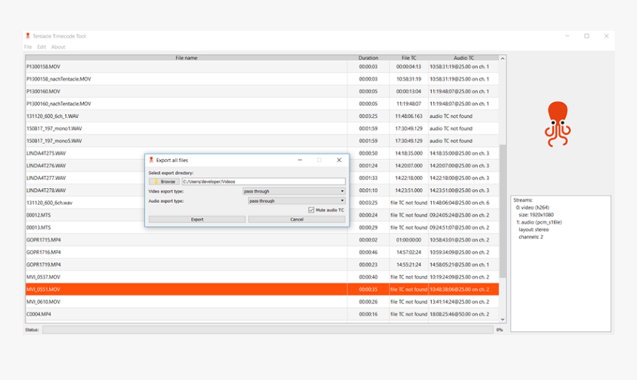
Task: Click the file list scroll down arrow
Action: click(x=502, y=319)
